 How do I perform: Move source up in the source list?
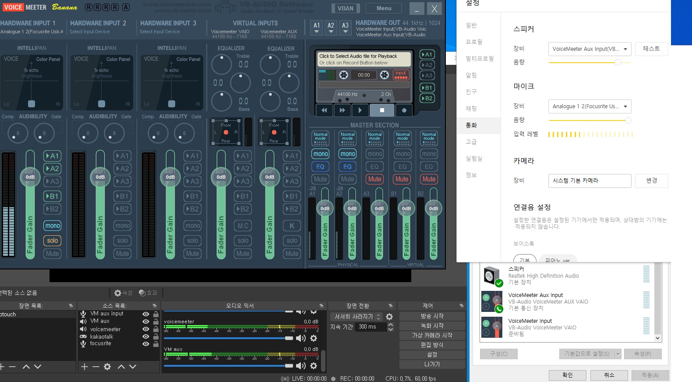click(x=121, y=367)
